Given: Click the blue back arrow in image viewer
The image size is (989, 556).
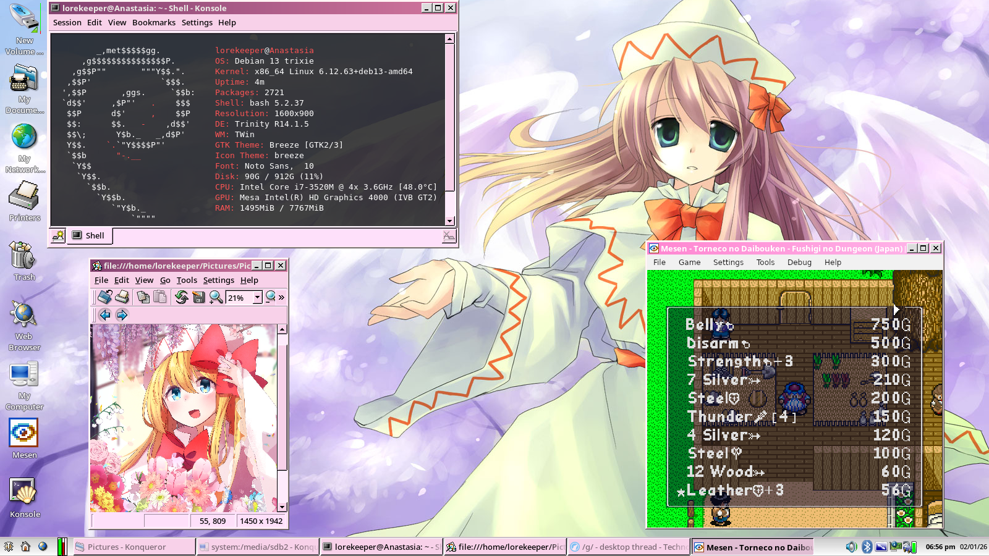Looking at the screenshot, I should coord(105,315).
